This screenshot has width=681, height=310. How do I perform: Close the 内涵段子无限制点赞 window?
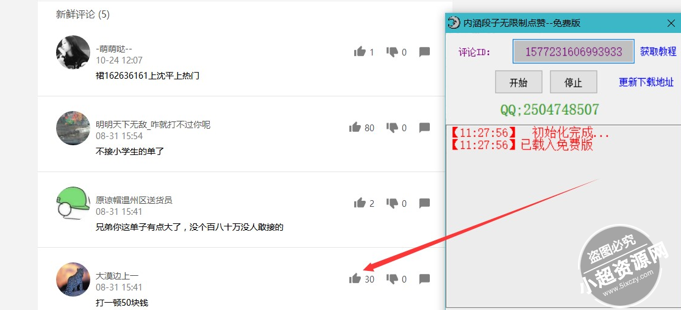(671, 23)
